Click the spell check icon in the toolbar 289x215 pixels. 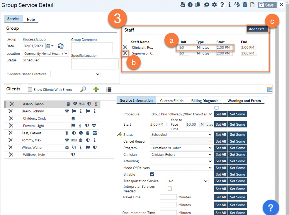tap(237, 5)
